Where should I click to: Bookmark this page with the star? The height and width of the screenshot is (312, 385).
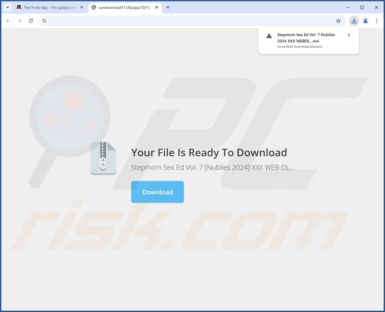(338, 21)
